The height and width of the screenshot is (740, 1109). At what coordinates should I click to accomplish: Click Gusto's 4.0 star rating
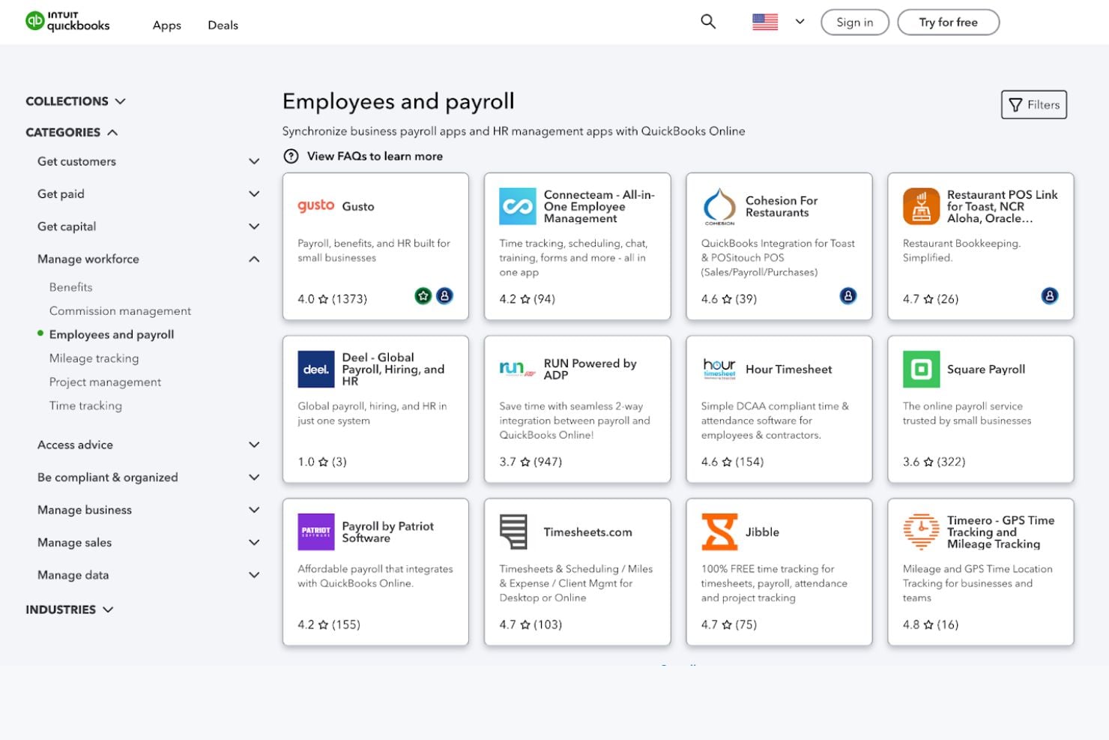point(332,298)
